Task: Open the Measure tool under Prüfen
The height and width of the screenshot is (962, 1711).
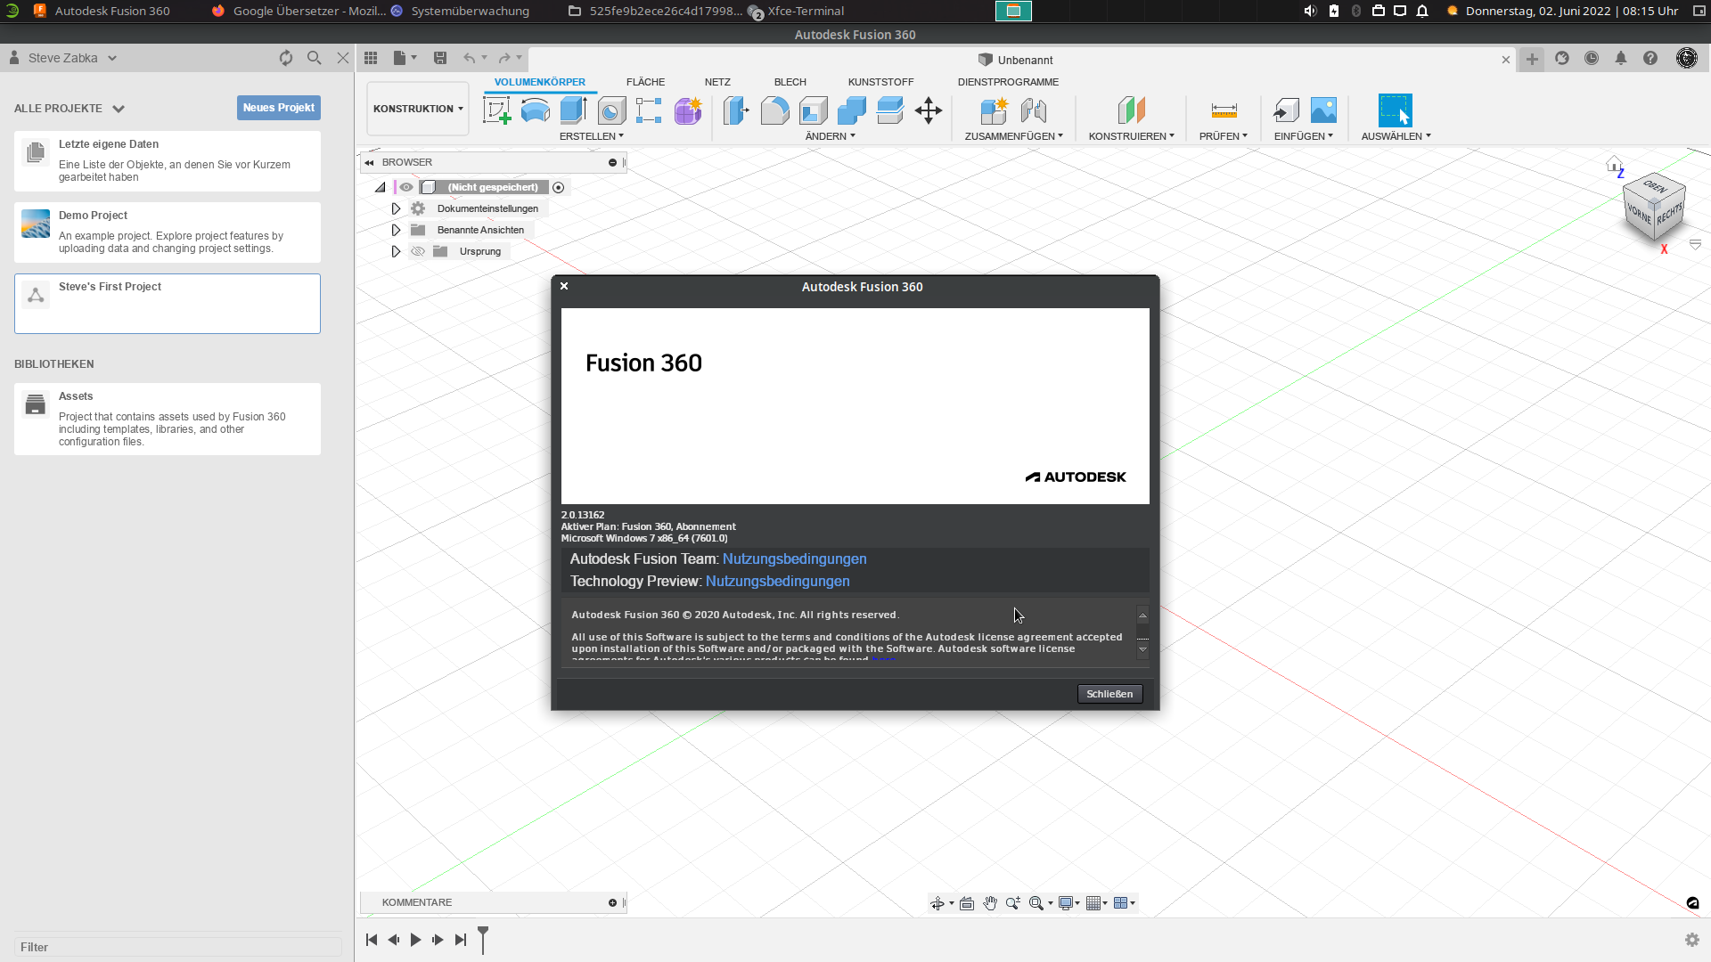Action: pos(1224,110)
